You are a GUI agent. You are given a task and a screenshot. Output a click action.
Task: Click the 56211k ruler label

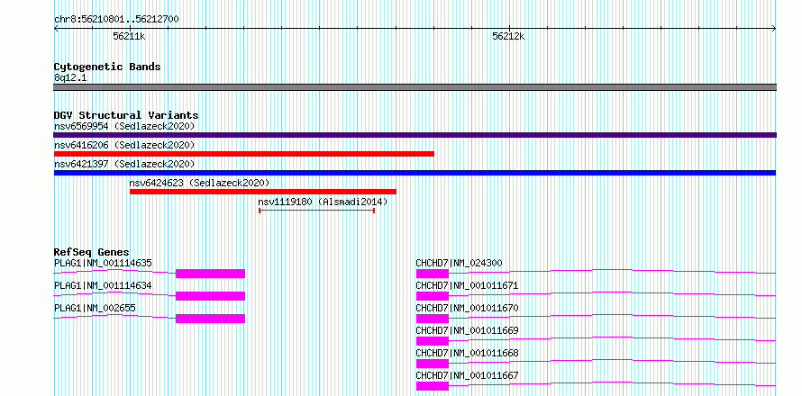point(129,36)
